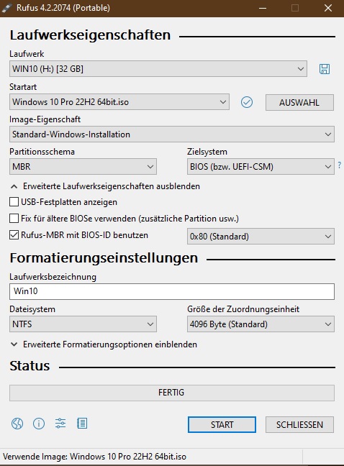Open the Dateisystem NTFS dropdown
344x466 pixels.
pyautogui.click(x=83, y=324)
